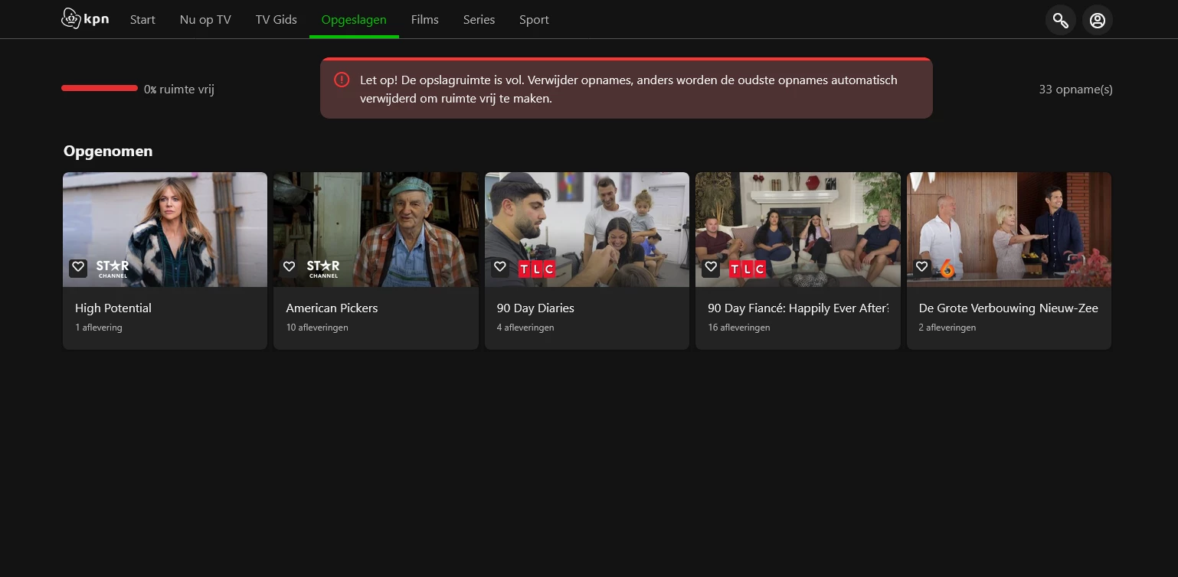Click Star Channel logo on American Pickers
This screenshot has height=577, width=1178.
[323, 269]
